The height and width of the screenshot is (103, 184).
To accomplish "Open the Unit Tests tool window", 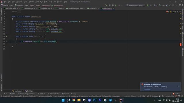I will (41, 94).
